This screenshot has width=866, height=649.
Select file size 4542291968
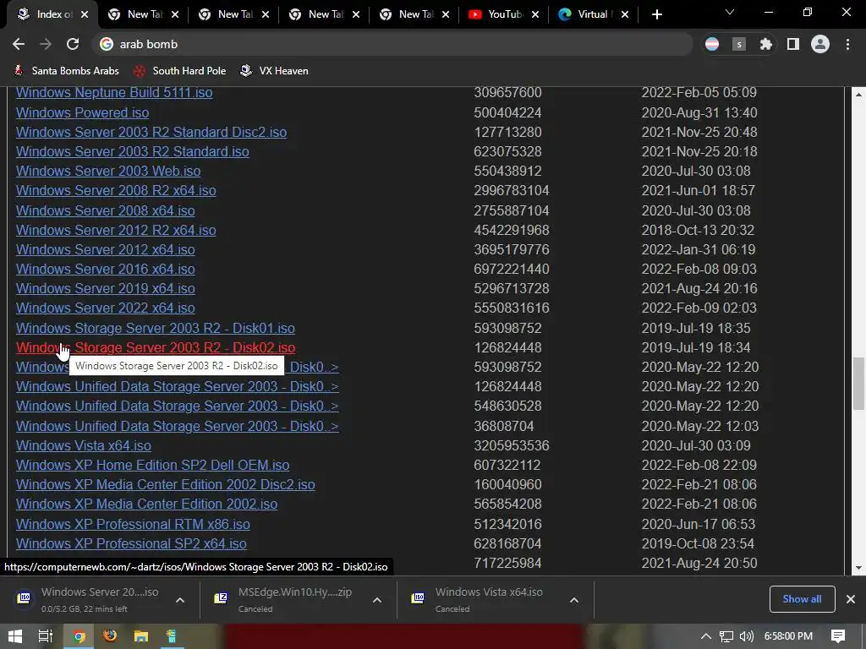(x=511, y=230)
